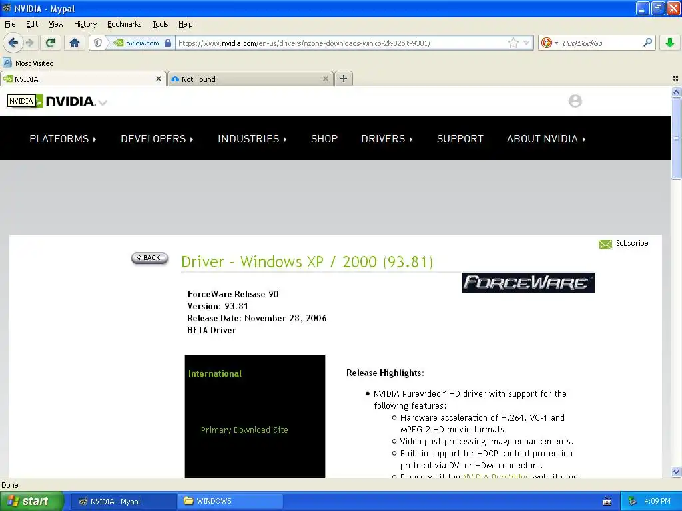Expand the ABOUT NVIDIA navigation menu
Image resolution: width=682 pixels, height=511 pixels.
click(546, 138)
